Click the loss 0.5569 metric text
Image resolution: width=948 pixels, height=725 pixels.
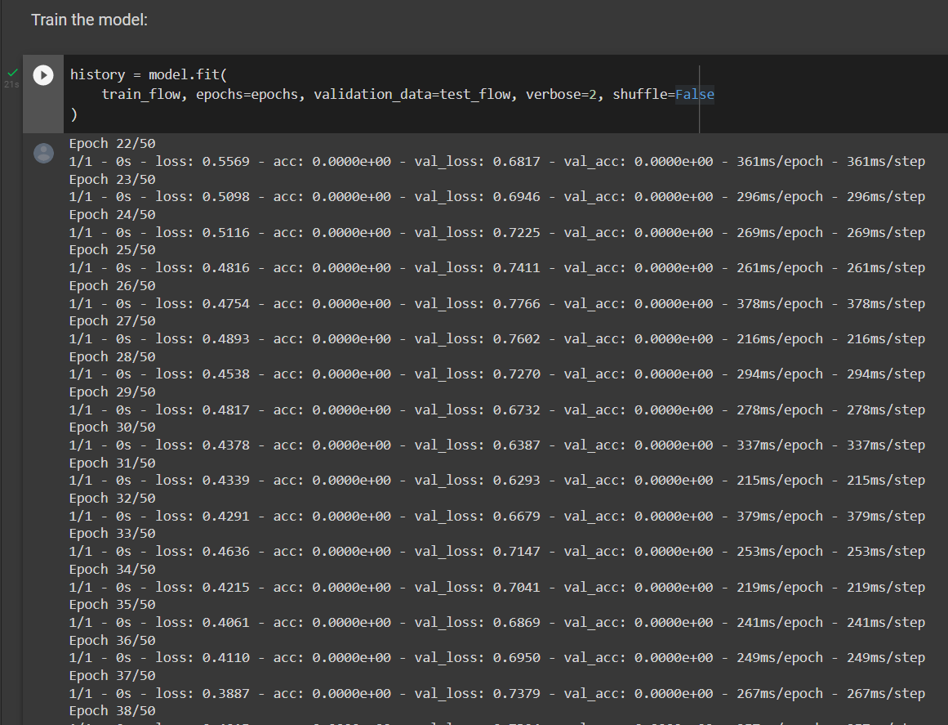[x=204, y=161]
